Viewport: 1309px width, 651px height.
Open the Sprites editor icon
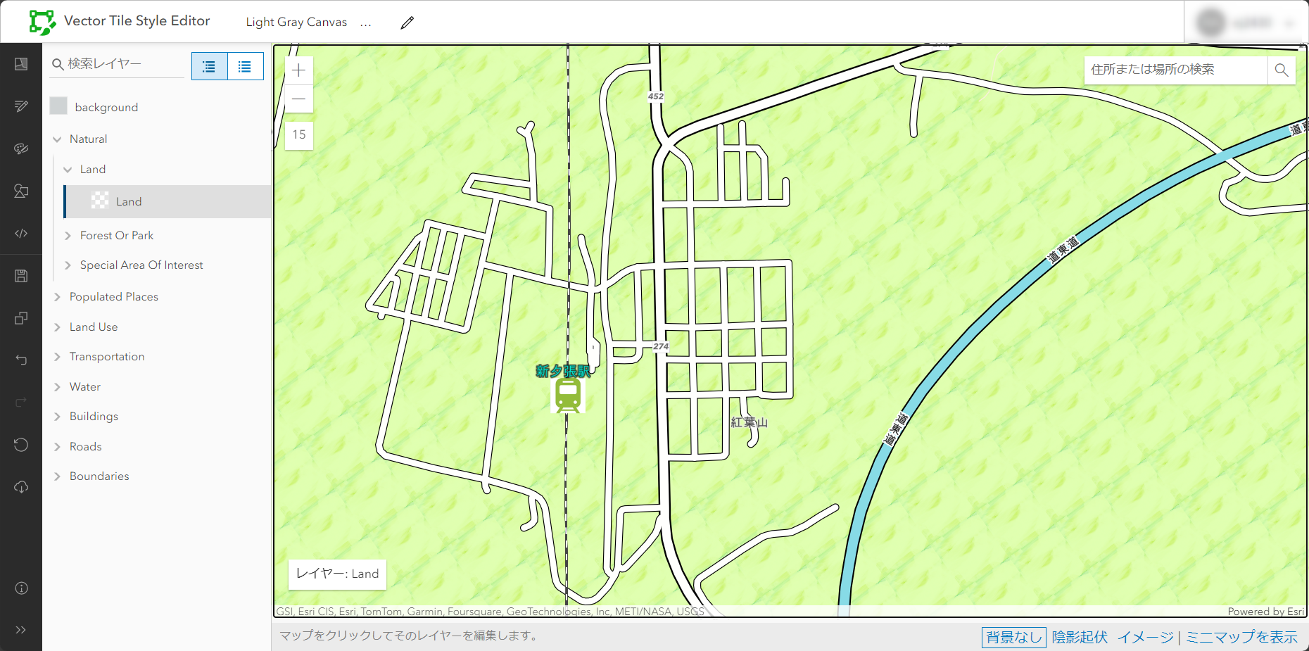pos(21,191)
